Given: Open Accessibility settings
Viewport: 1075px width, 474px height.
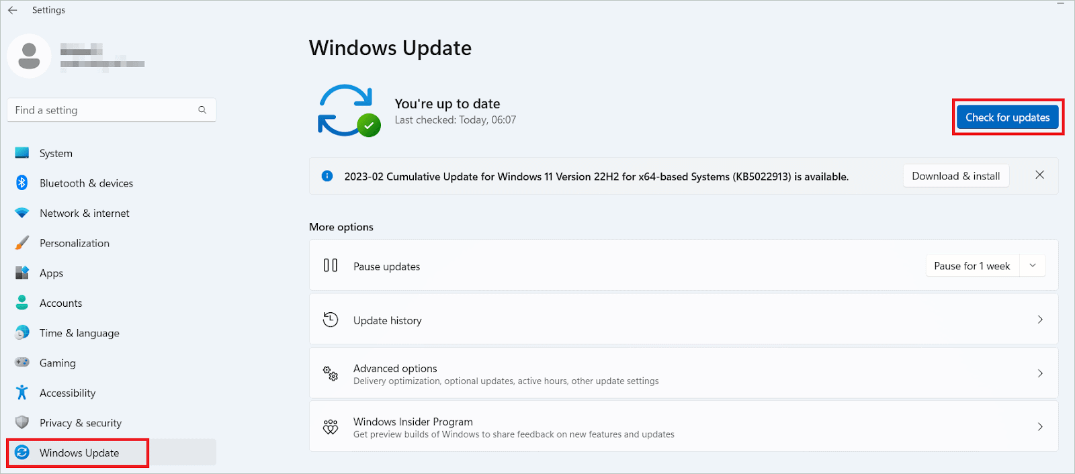Looking at the screenshot, I should [x=112, y=393].
